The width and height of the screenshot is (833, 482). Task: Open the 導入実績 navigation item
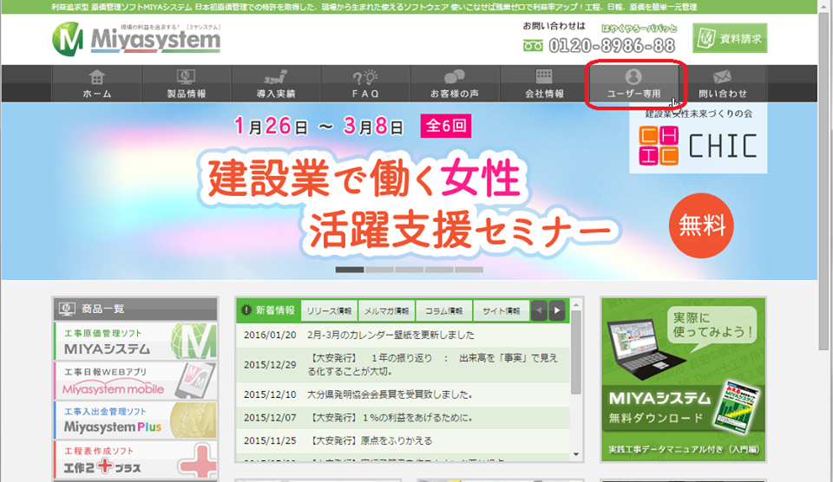[x=276, y=83]
